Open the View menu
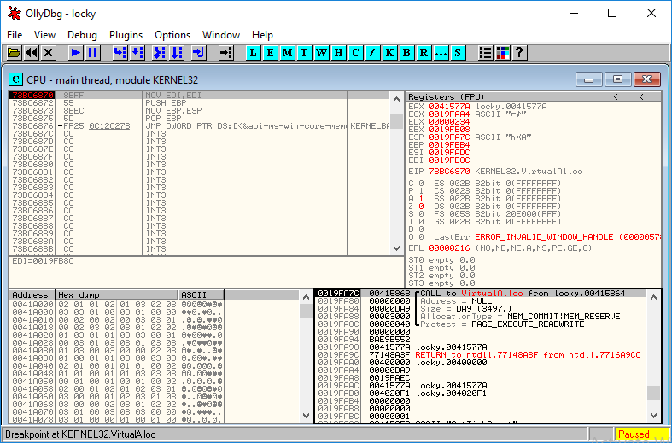 pyautogui.click(x=44, y=35)
